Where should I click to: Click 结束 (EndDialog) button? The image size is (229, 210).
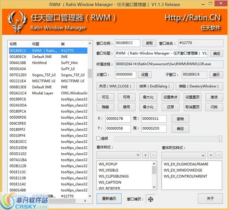[155, 86]
